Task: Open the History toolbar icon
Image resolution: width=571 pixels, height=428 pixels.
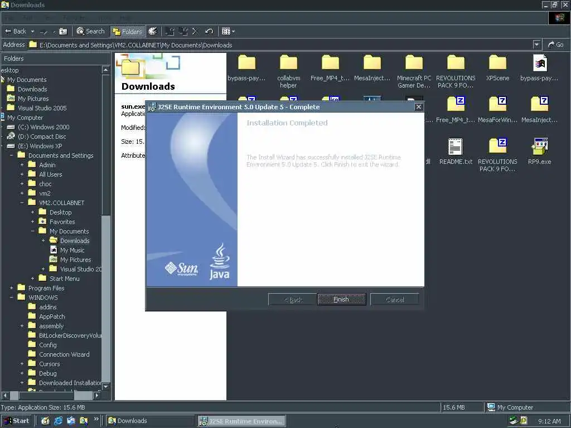Action: [x=153, y=31]
